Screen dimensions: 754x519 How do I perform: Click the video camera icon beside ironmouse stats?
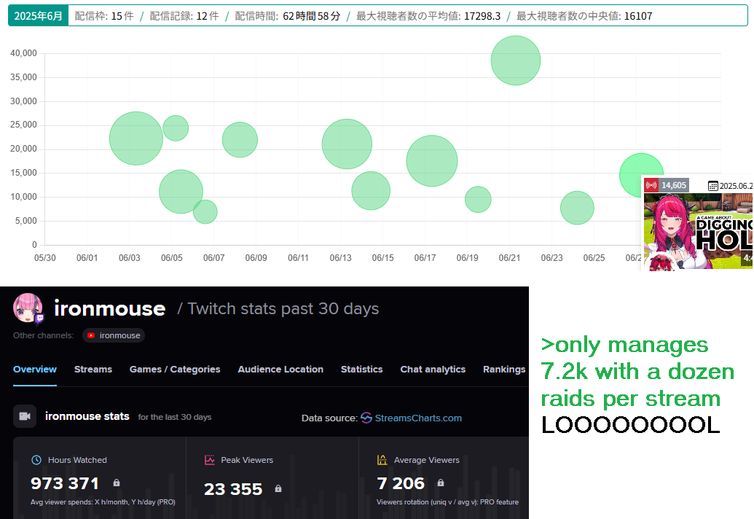point(25,416)
